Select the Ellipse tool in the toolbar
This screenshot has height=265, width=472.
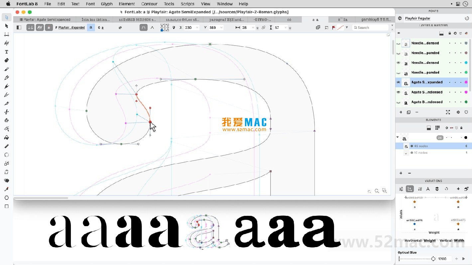pyautogui.click(x=7, y=198)
